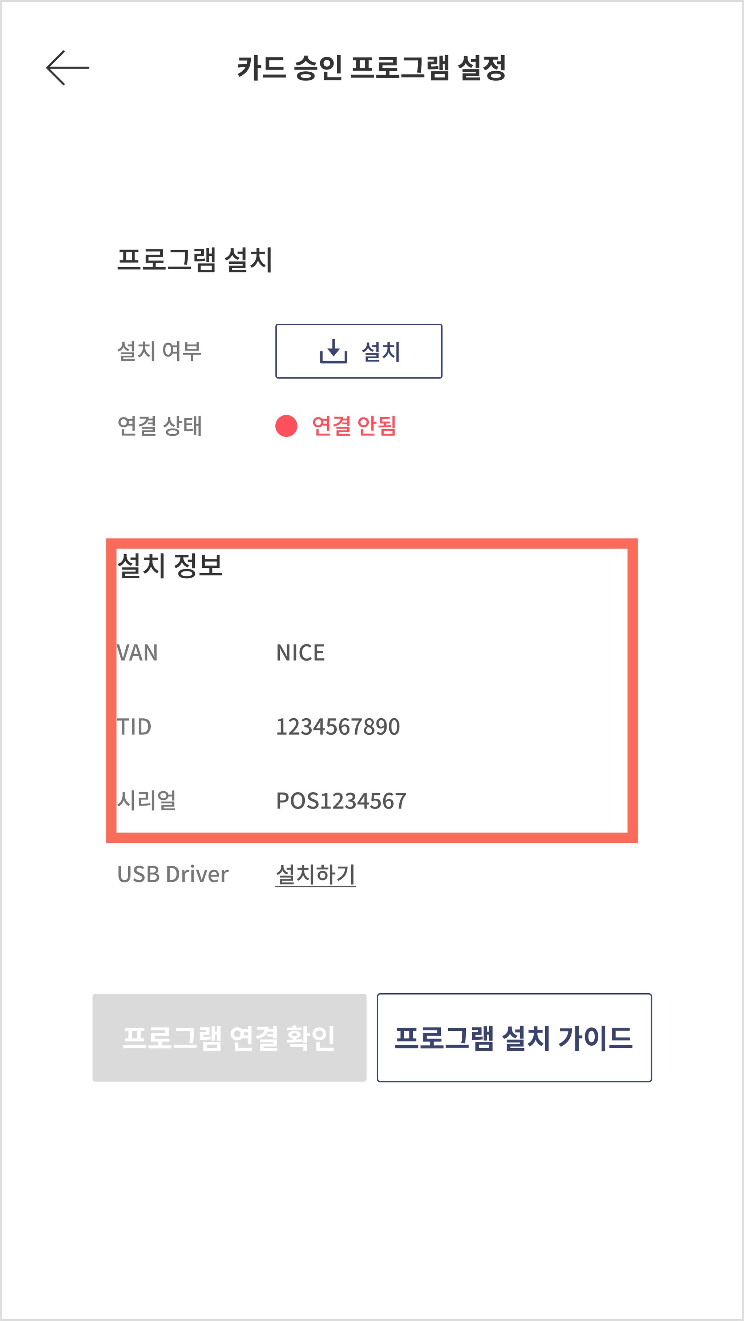Click the 프로그램 설치 section heading
The image size is (744, 1321).
point(195,259)
